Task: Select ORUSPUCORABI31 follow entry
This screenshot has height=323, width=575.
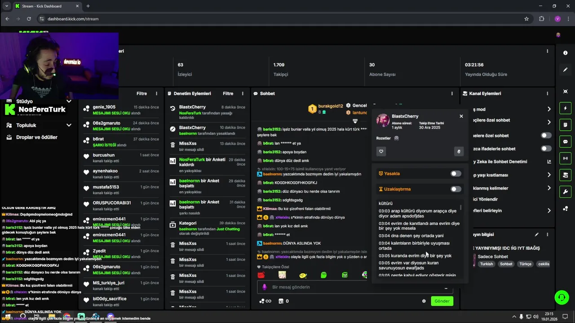Action: 120,205
